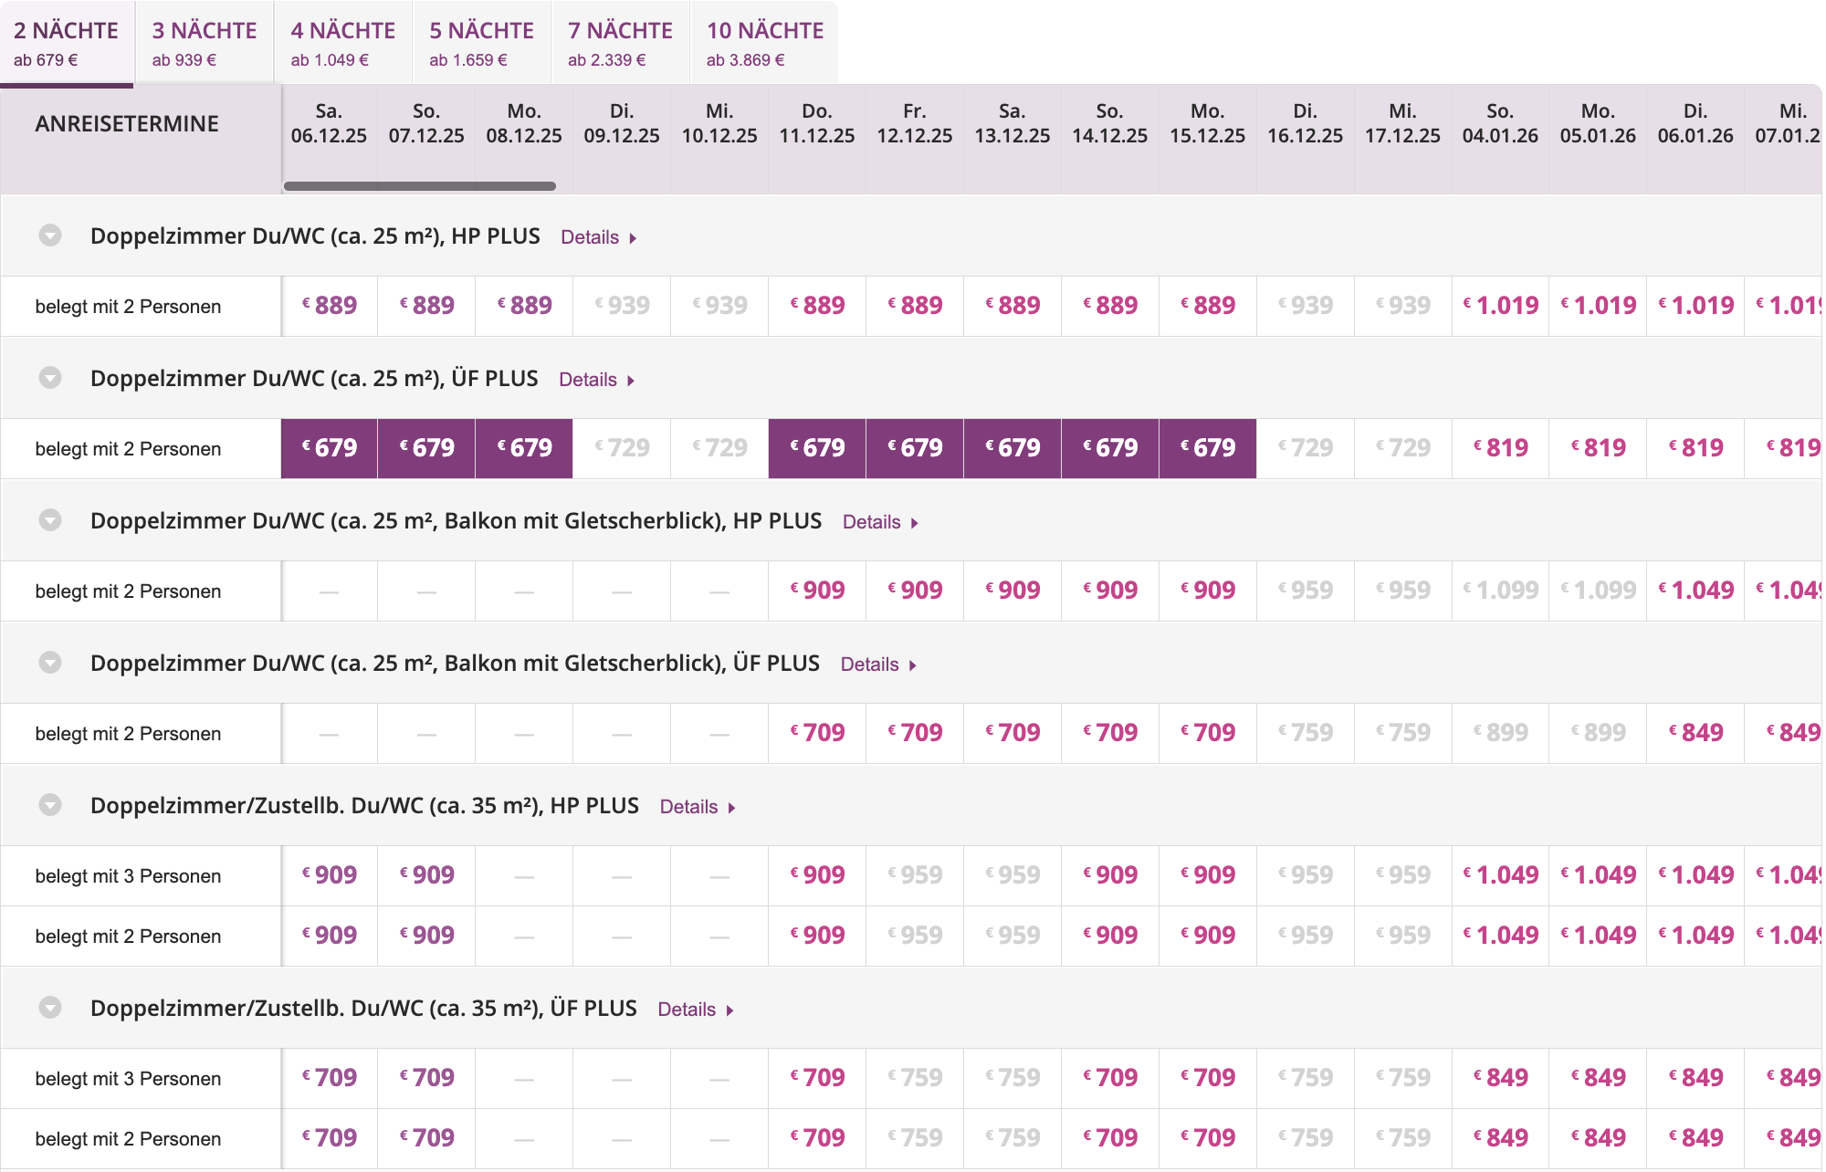The image size is (1826, 1172).
Task: Collapse the Doppelzimmer 25 m² ÜF PLUS section
Action: click(x=50, y=378)
